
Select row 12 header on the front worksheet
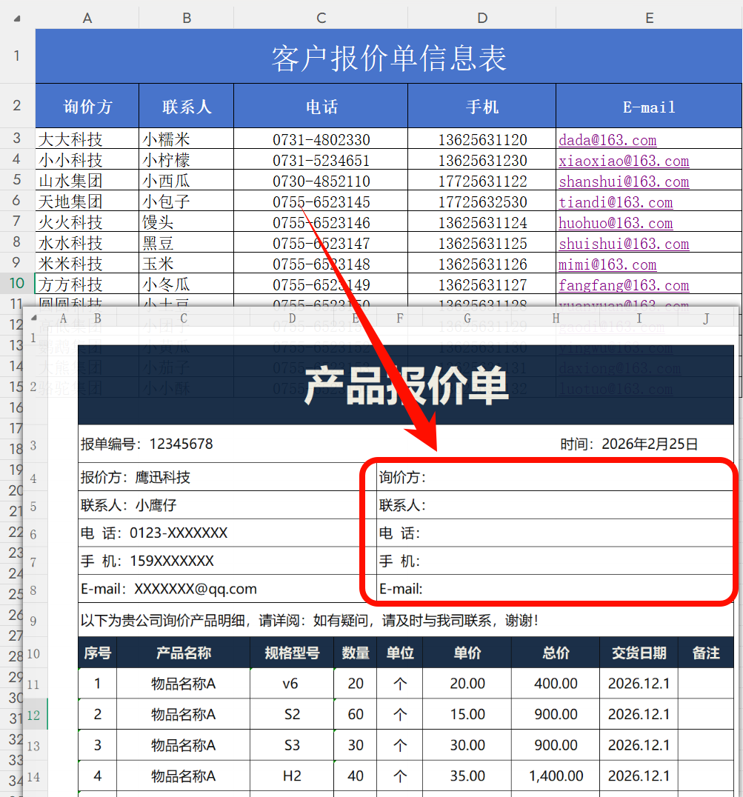pyautogui.click(x=33, y=714)
